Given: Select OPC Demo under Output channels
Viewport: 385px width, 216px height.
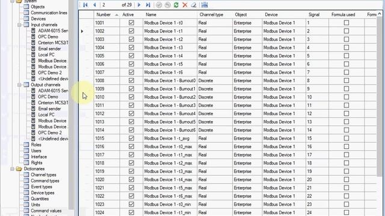Looking at the screenshot, I should coord(48,97).
